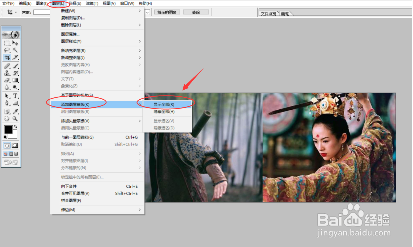The width and height of the screenshot is (413, 247).
Task: Select 与前一图层编组(G) entry
Action: pos(97,137)
